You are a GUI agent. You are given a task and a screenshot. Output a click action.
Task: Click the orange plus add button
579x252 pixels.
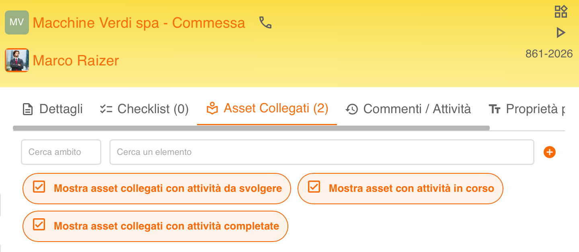[549, 152]
